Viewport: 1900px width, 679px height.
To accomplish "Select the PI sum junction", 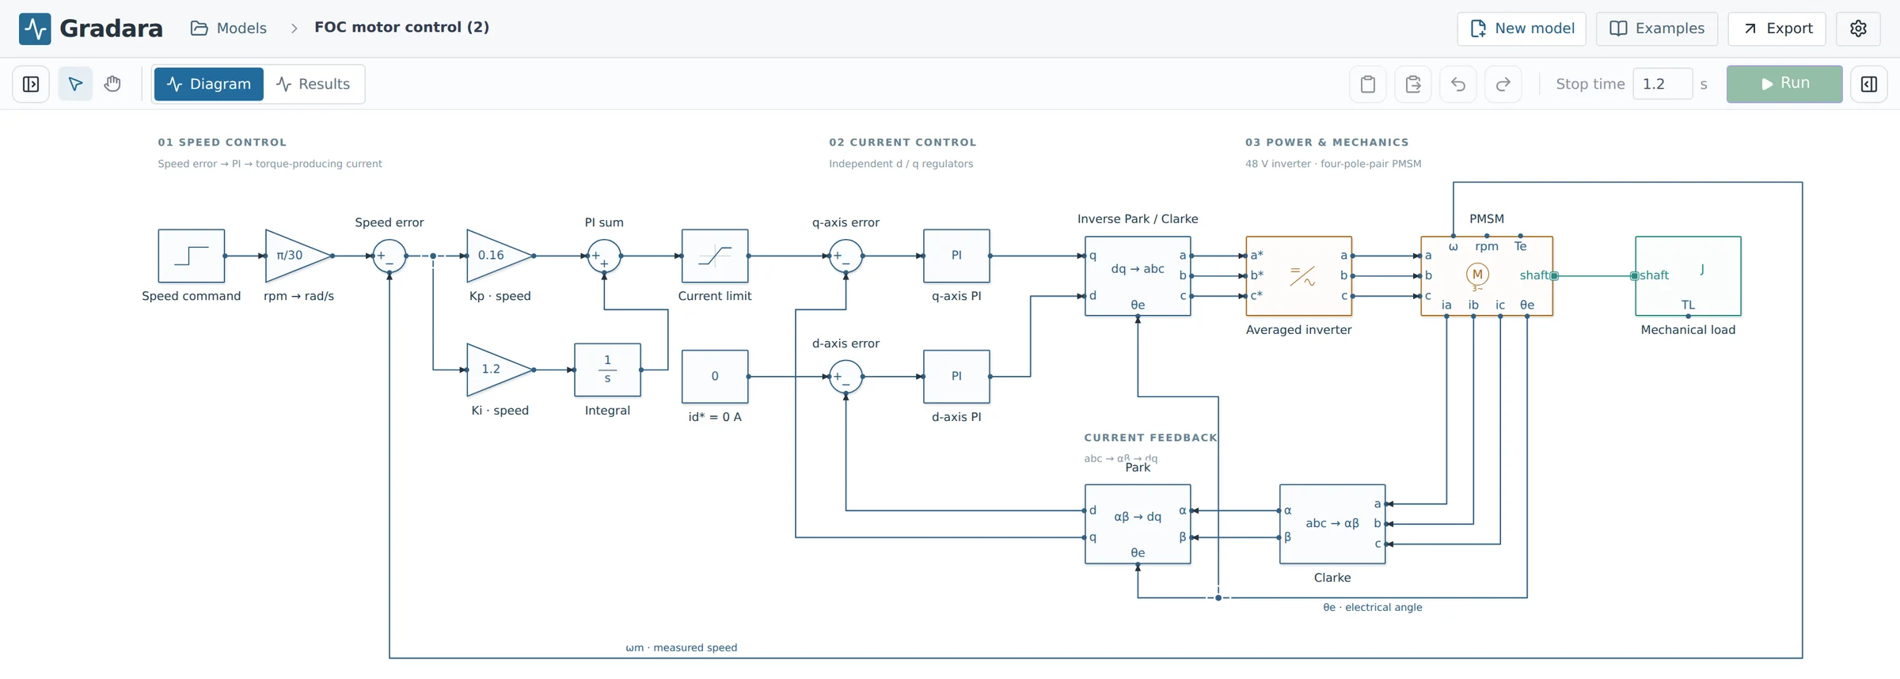I will tap(604, 256).
